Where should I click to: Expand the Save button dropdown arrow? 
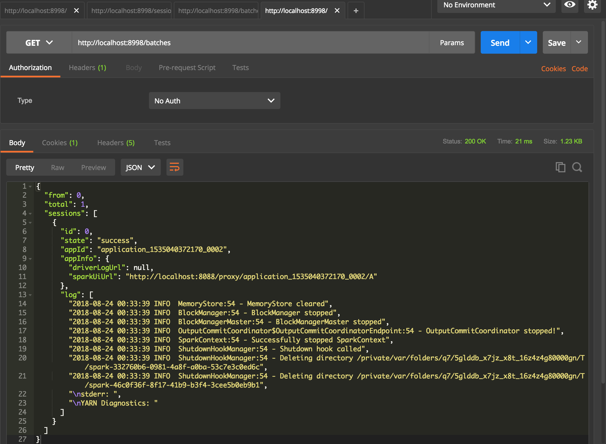pyautogui.click(x=579, y=42)
